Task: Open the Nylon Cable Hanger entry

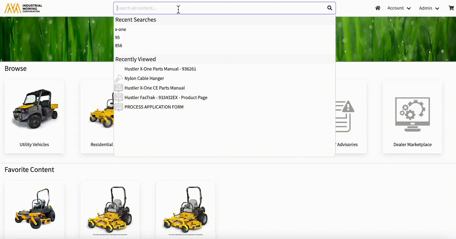Action: [x=144, y=78]
